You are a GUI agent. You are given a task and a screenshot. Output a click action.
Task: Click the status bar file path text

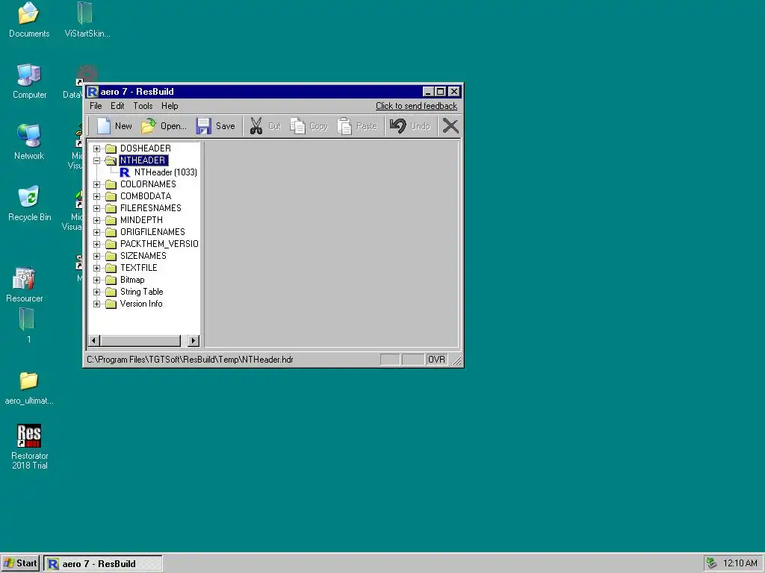(x=190, y=360)
